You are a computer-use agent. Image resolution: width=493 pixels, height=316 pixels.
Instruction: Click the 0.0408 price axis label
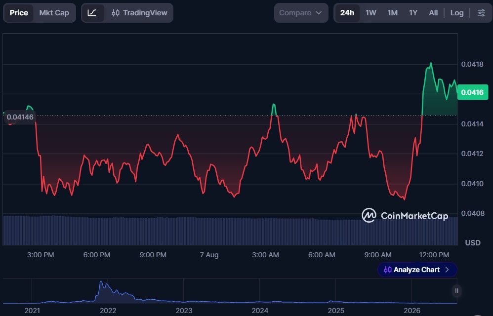tap(472, 214)
